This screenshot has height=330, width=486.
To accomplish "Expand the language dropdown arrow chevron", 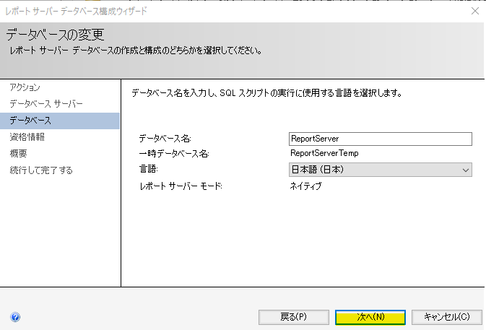I will [x=465, y=170].
